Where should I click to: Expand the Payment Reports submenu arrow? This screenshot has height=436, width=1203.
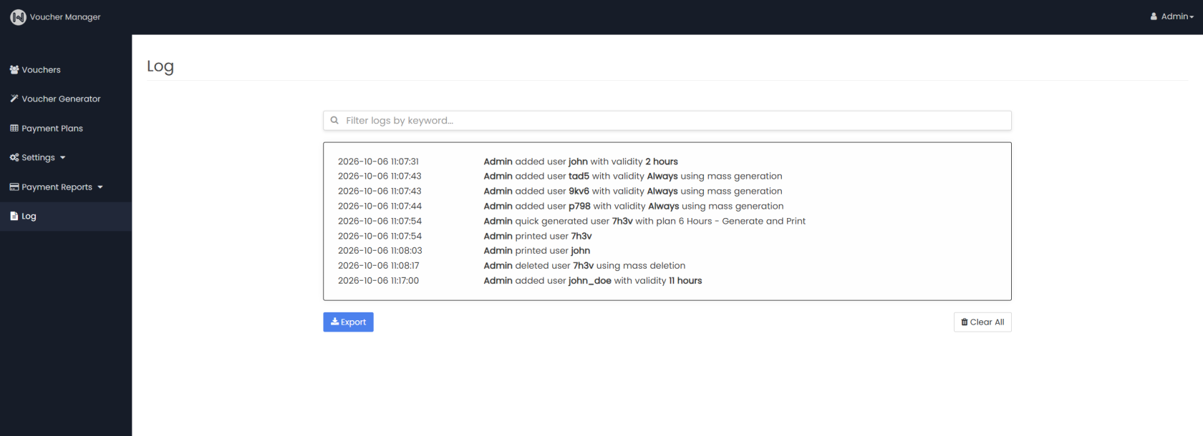coord(100,187)
